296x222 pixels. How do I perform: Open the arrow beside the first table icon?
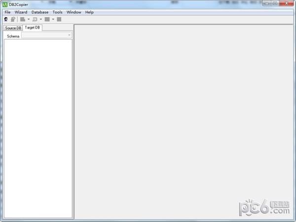point(29,19)
